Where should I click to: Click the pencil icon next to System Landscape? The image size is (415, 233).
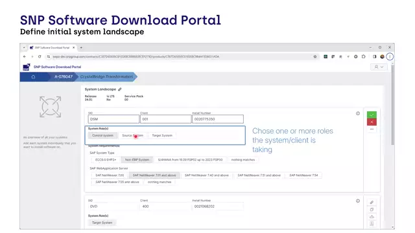[120, 89]
